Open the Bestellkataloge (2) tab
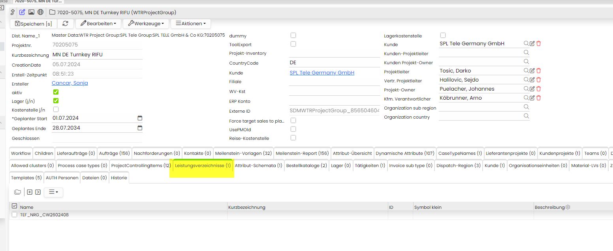613x251 pixels. click(x=306, y=165)
